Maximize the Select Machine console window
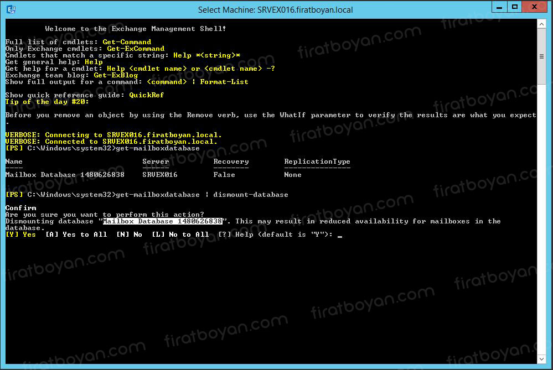 [515, 7]
